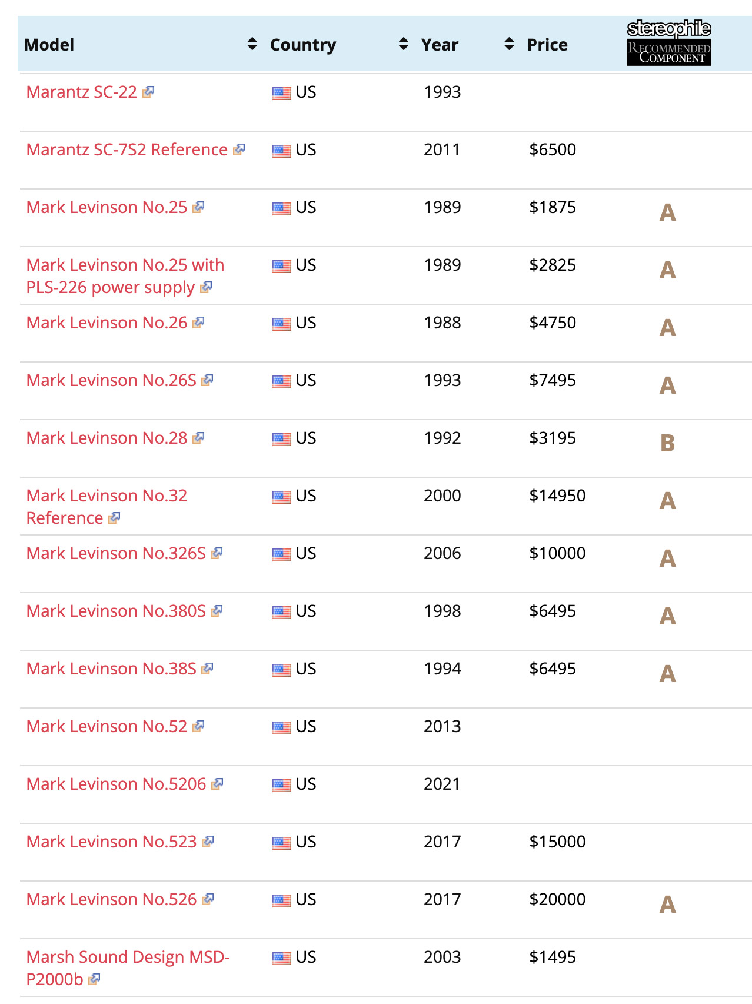The width and height of the screenshot is (752, 1004).
Task: Open Mark Levinson No.25 with PLS-226 link
Action: (125, 265)
